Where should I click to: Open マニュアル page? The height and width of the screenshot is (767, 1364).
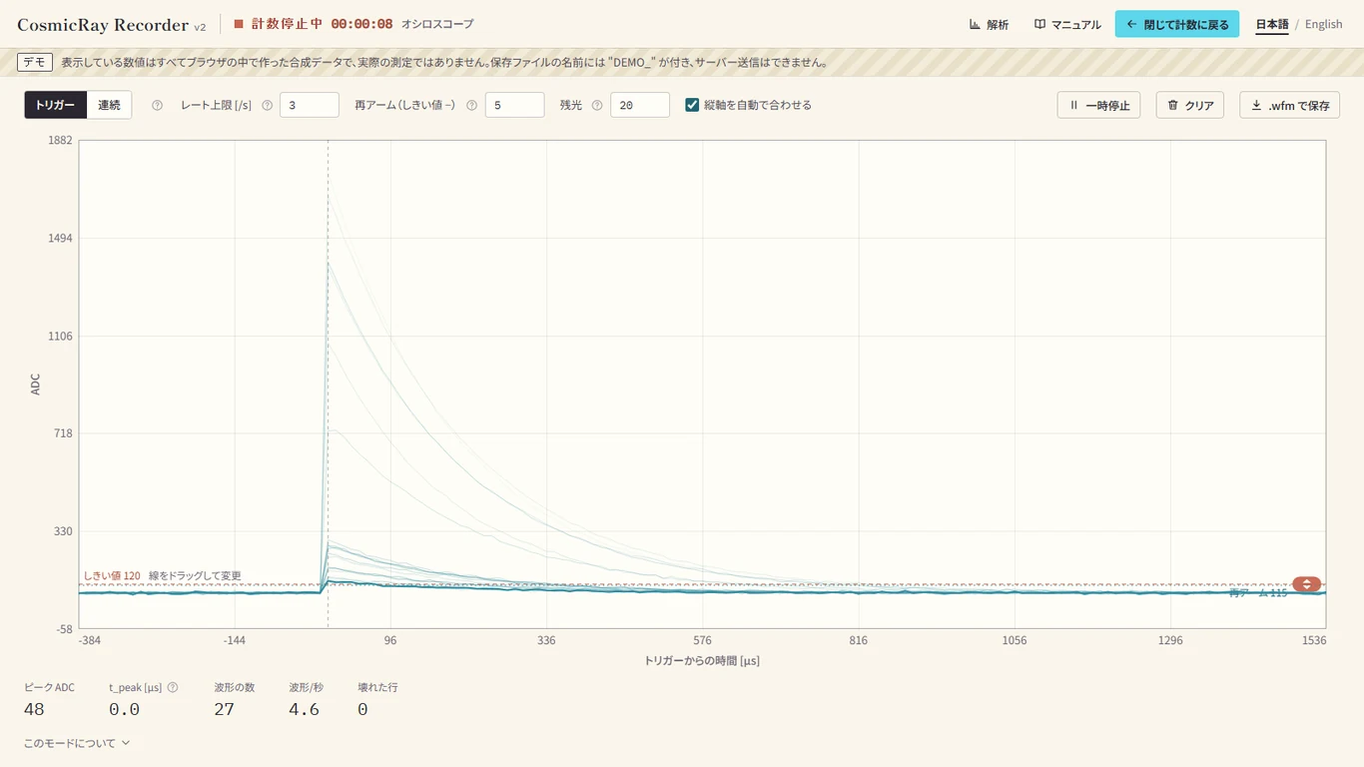[x=1067, y=24]
